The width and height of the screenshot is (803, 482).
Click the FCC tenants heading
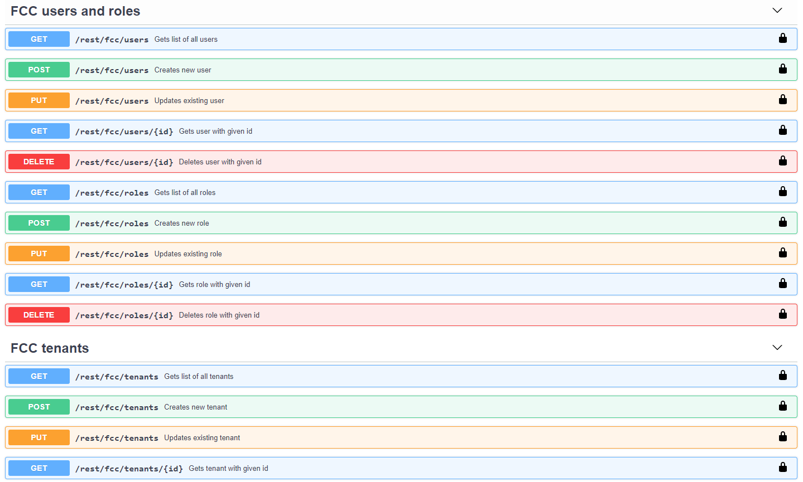[x=50, y=348]
